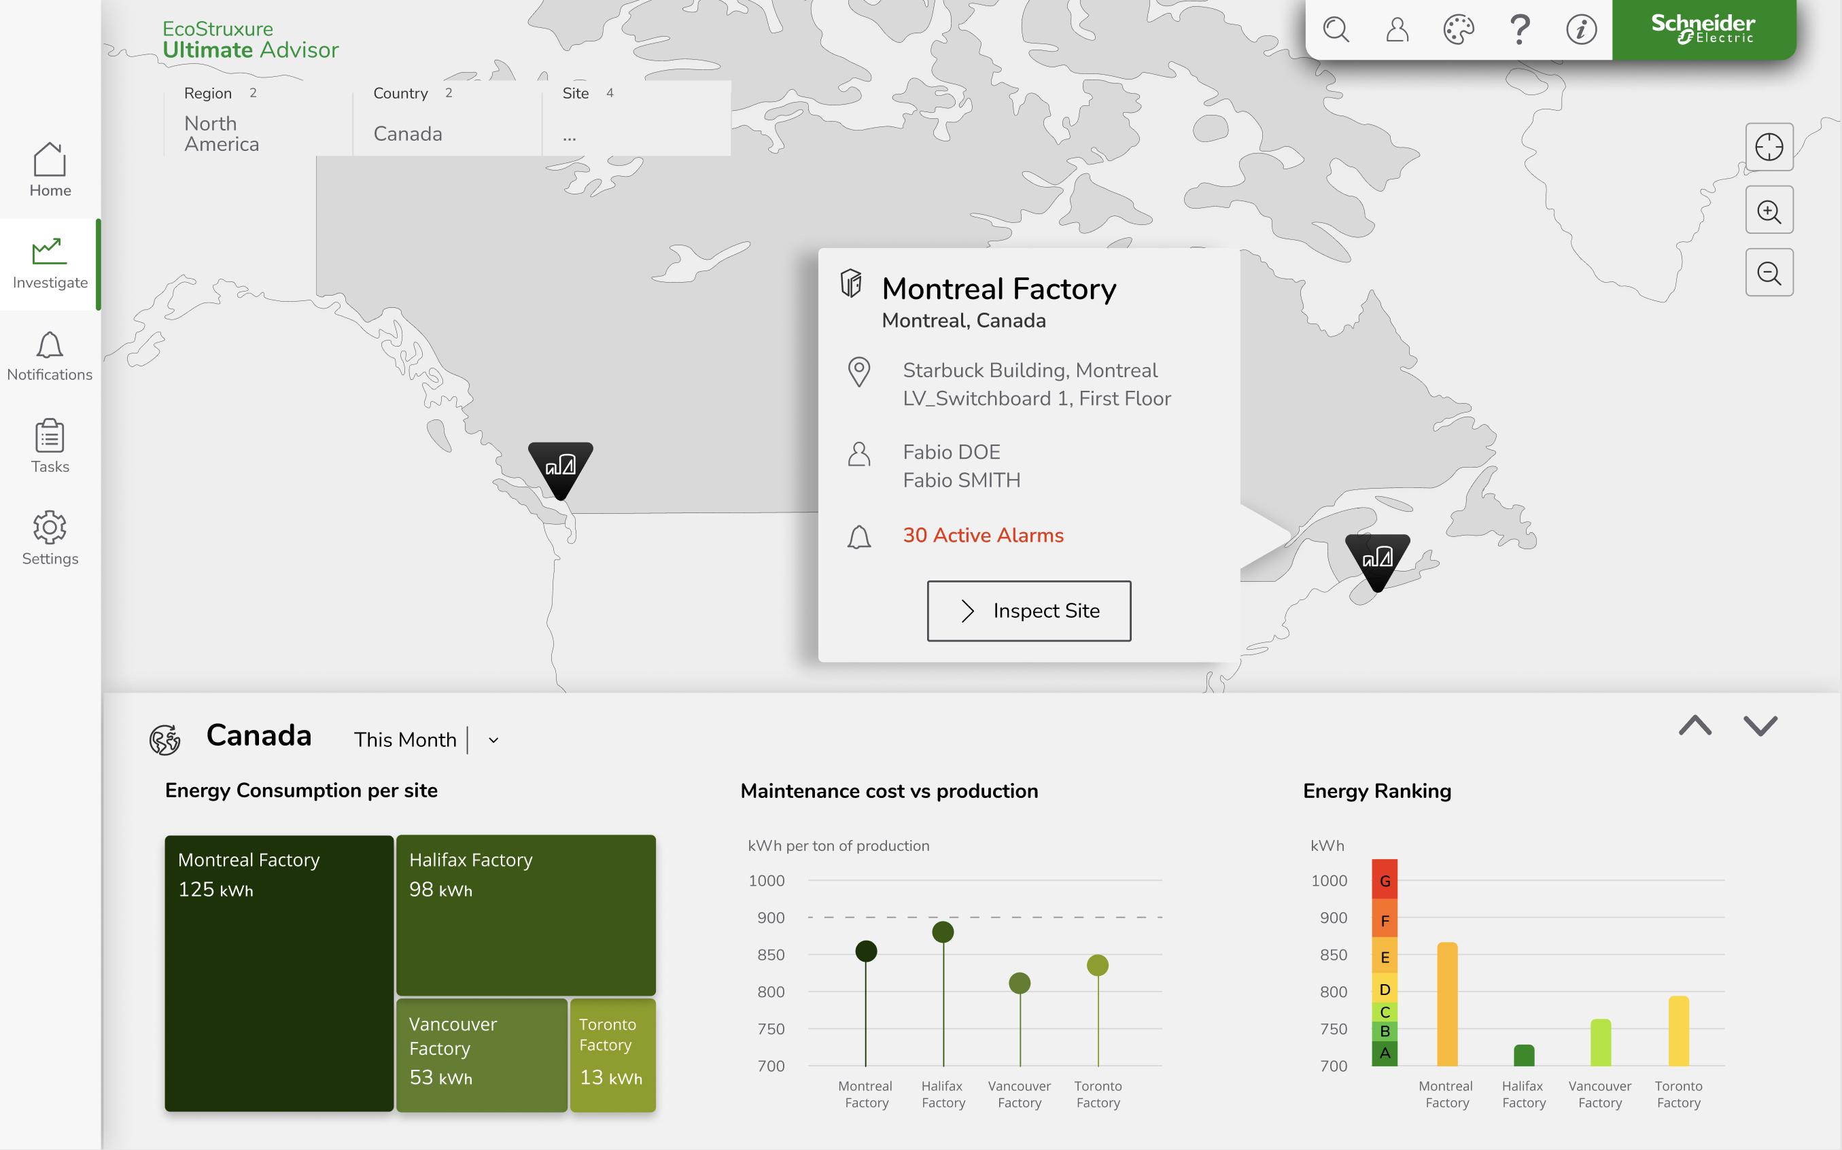Open the color palette theme icon
This screenshot has width=1842, height=1150.
[1459, 30]
